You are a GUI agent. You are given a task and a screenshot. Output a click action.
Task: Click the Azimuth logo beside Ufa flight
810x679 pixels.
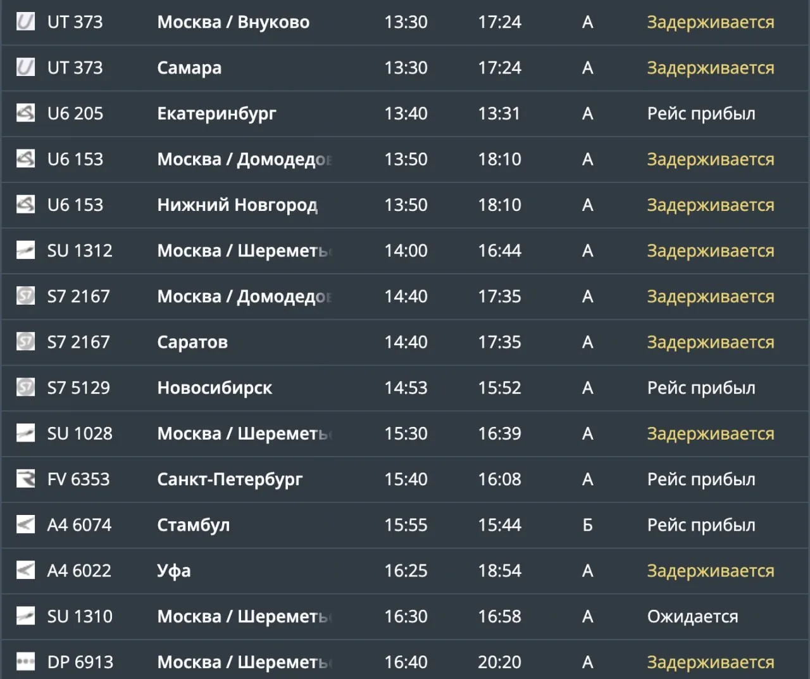pos(25,570)
